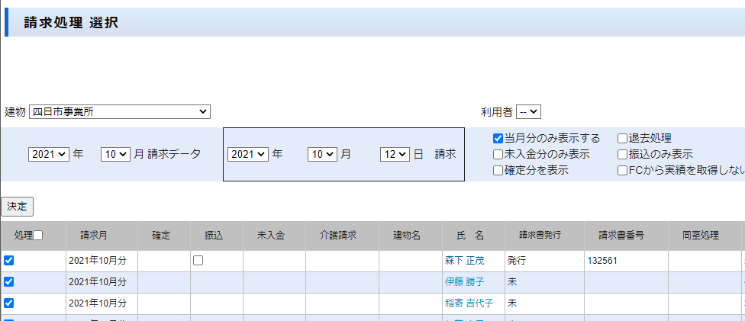Open 稲寄 吉代子 name link
This screenshot has width=745, height=321.
469,303
